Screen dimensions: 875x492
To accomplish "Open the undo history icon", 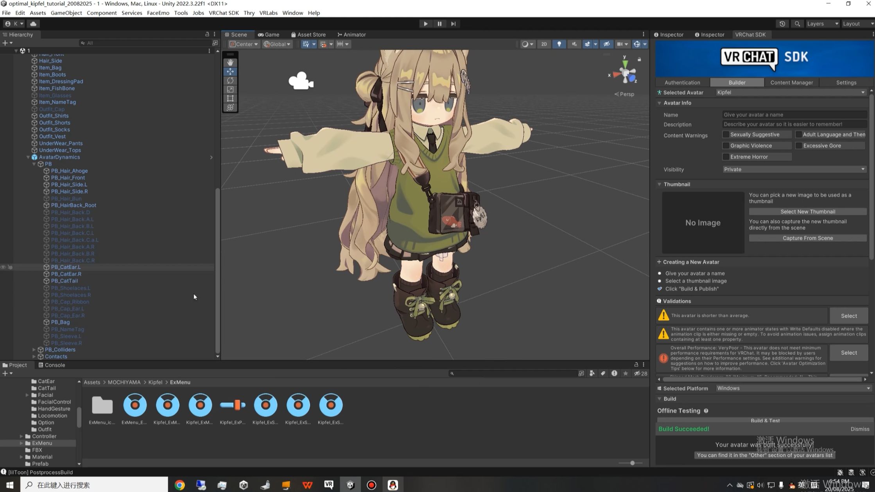I will (x=782, y=24).
